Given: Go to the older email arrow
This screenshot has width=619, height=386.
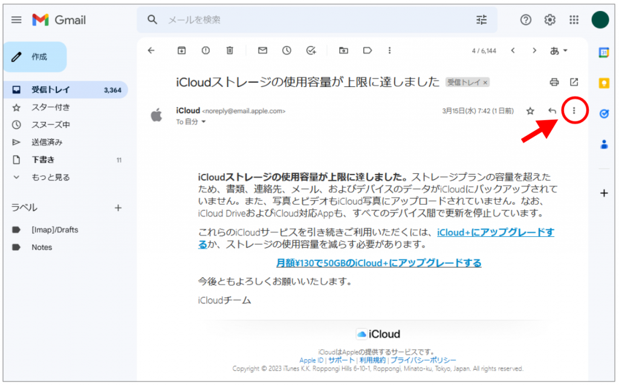Looking at the screenshot, I should [534, 51].
